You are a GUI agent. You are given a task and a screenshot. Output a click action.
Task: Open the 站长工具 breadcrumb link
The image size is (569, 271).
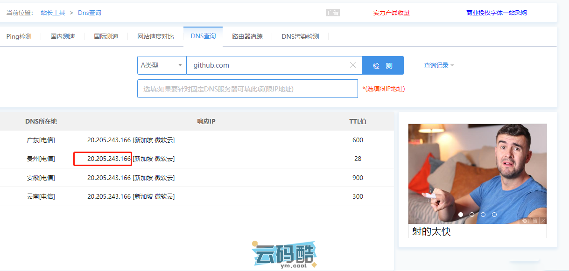pyautogui.click(x=53, y=13)
